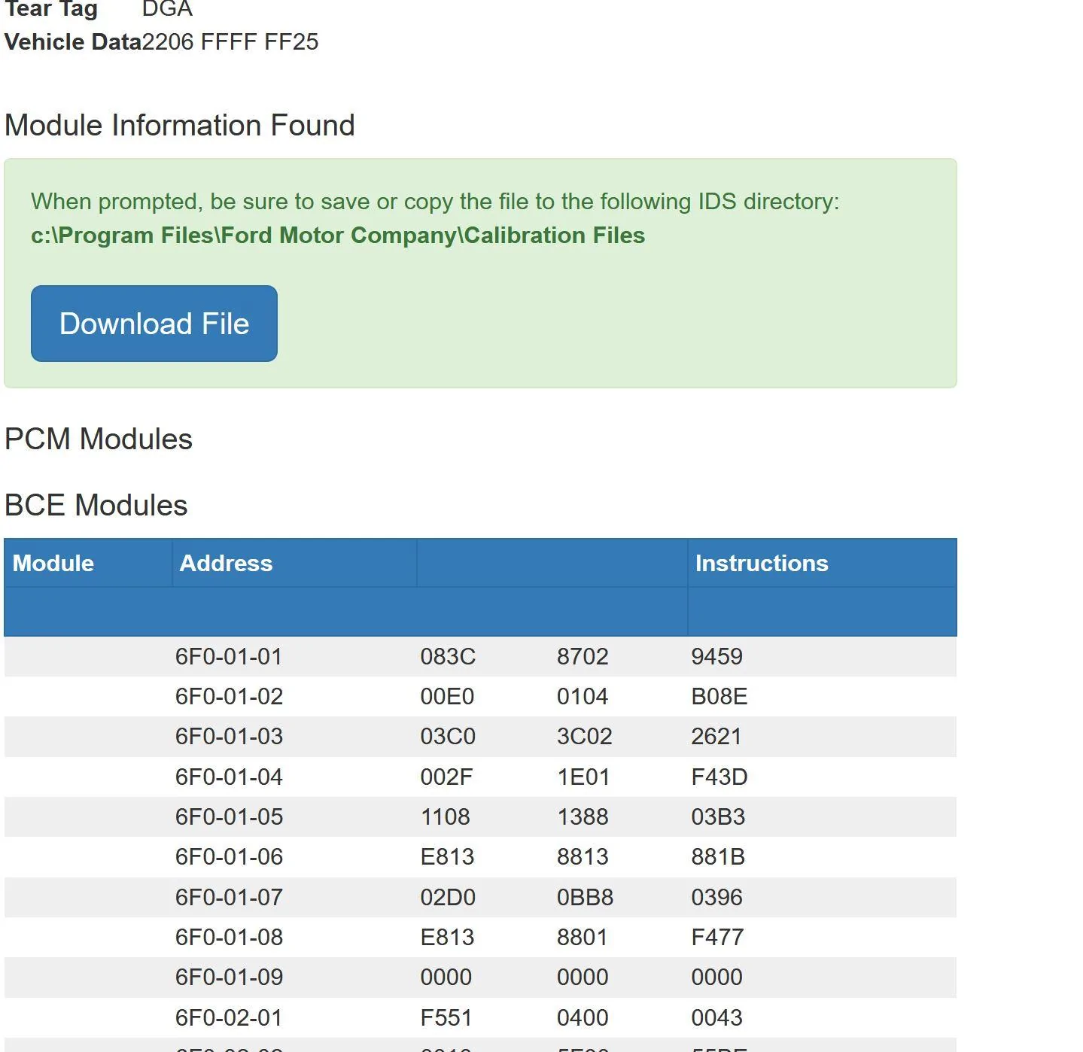Click the Download File button
This screenshot has height=1052, width=1083.
[154, 324]
